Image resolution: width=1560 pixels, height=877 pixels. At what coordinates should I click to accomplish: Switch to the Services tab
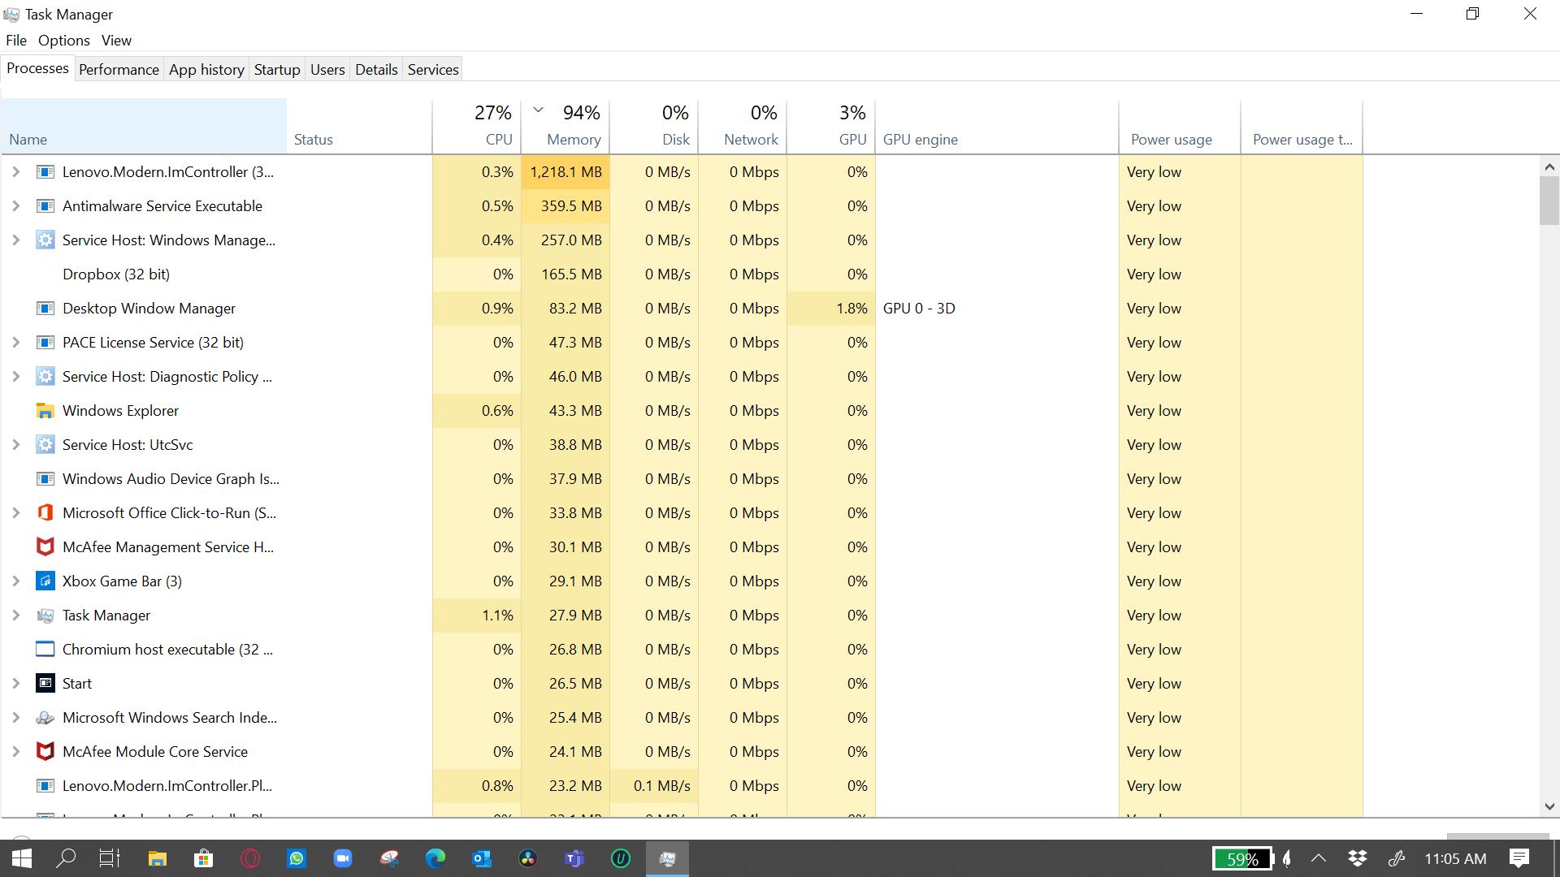(433, 70)
